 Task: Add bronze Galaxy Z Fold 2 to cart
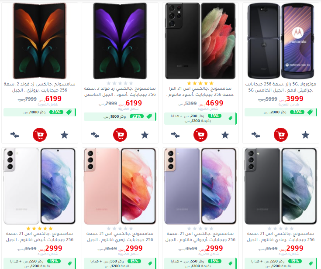coord(40,135)
